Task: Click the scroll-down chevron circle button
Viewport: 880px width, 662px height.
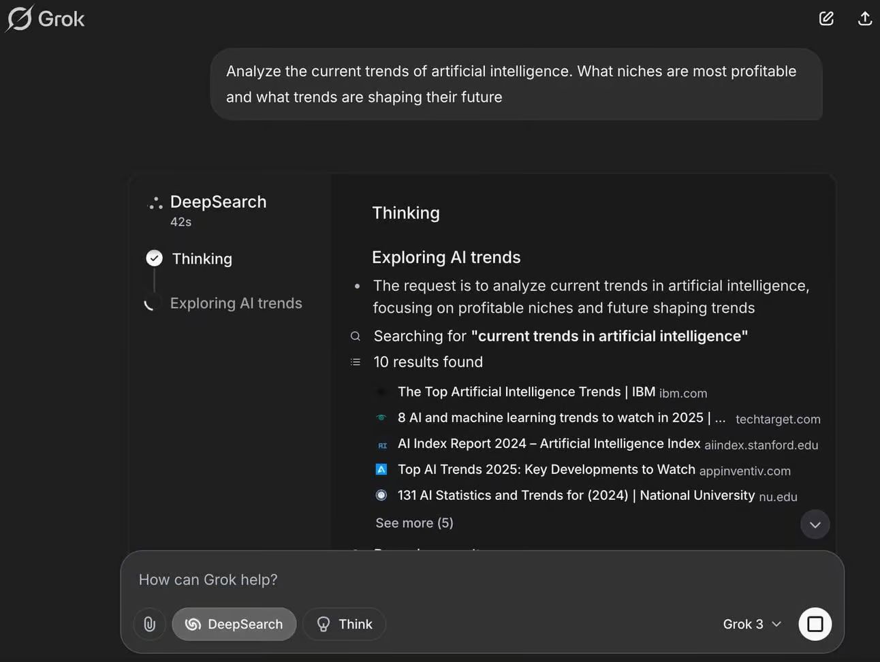Action: pyautogui.click(x=815, y=524)
